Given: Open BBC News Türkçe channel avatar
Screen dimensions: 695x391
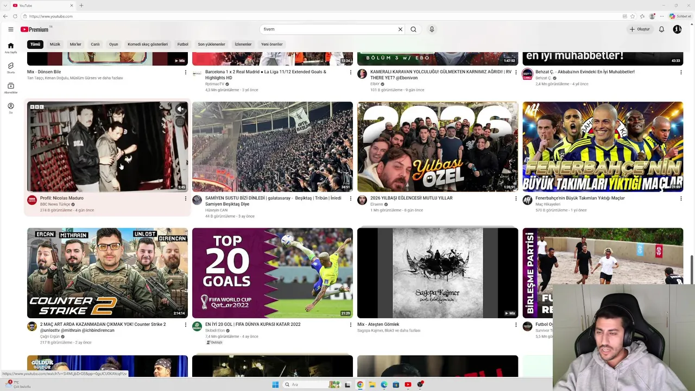Looking at the screenshot, I should [32, 200].
